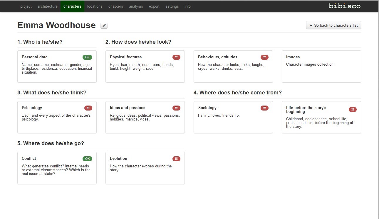Screen dimensions: 379x219
Task: Open the Images collection card
Action: point(321,66)
